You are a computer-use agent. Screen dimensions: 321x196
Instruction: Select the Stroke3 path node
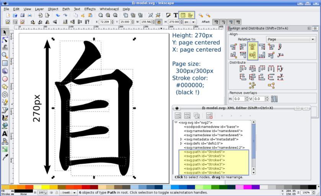tap(204, 164)
